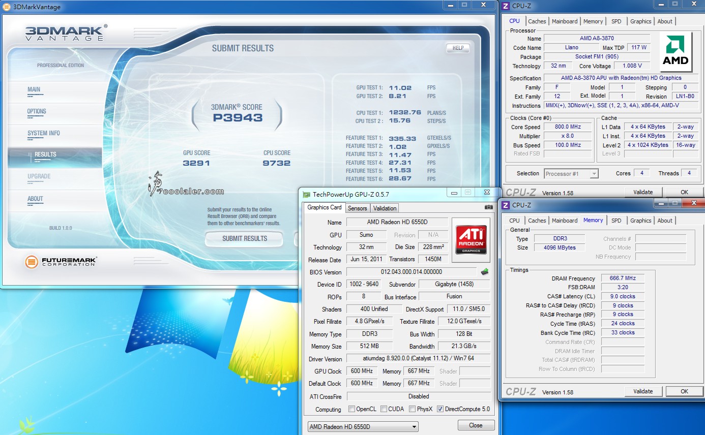Click the BIOS Version field 012.043.000.014.000000
705x435 pixels.
pyautogui.click(x=412, y=272)
